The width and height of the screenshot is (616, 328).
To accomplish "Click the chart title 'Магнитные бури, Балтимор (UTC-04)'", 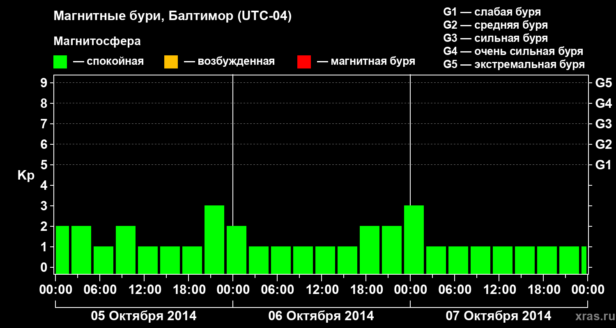I will point(172,16).
